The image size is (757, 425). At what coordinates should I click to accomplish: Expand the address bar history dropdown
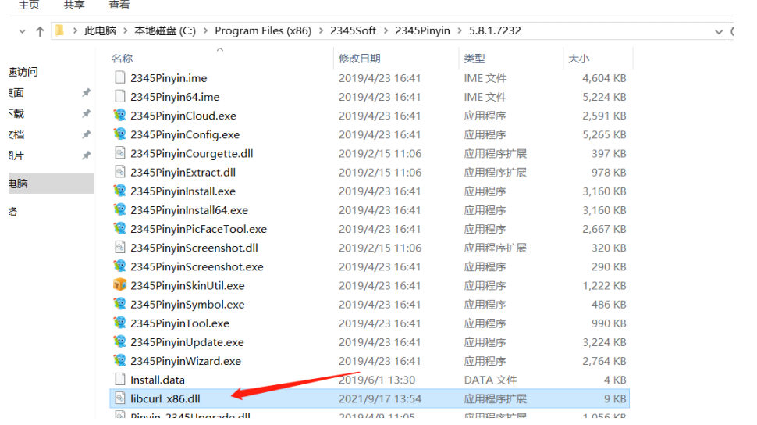719,32
